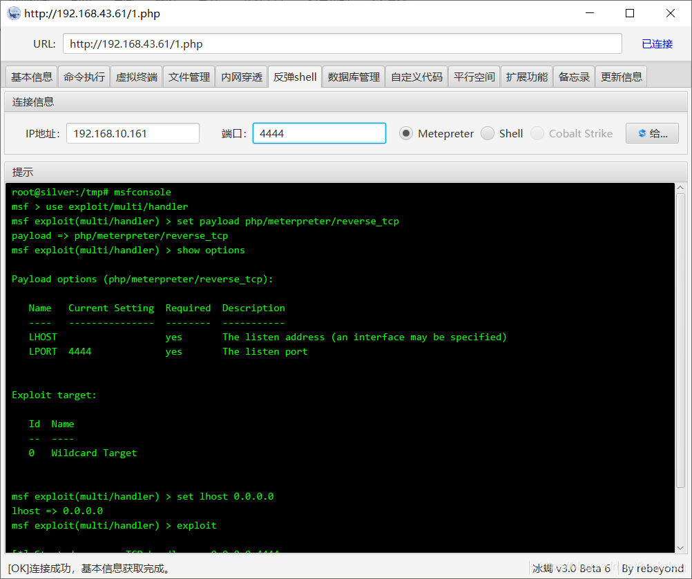Select the 反弹shell tab
Screen dimensions: 692x579
tap(295, 77)
